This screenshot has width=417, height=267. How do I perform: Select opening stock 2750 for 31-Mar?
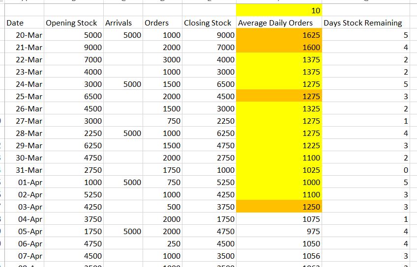tap(74, 170)
